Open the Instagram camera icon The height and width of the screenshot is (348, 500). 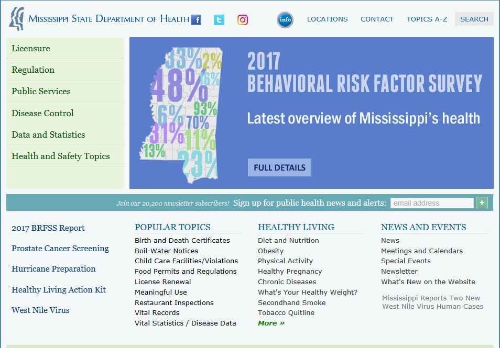coord(243,20)
